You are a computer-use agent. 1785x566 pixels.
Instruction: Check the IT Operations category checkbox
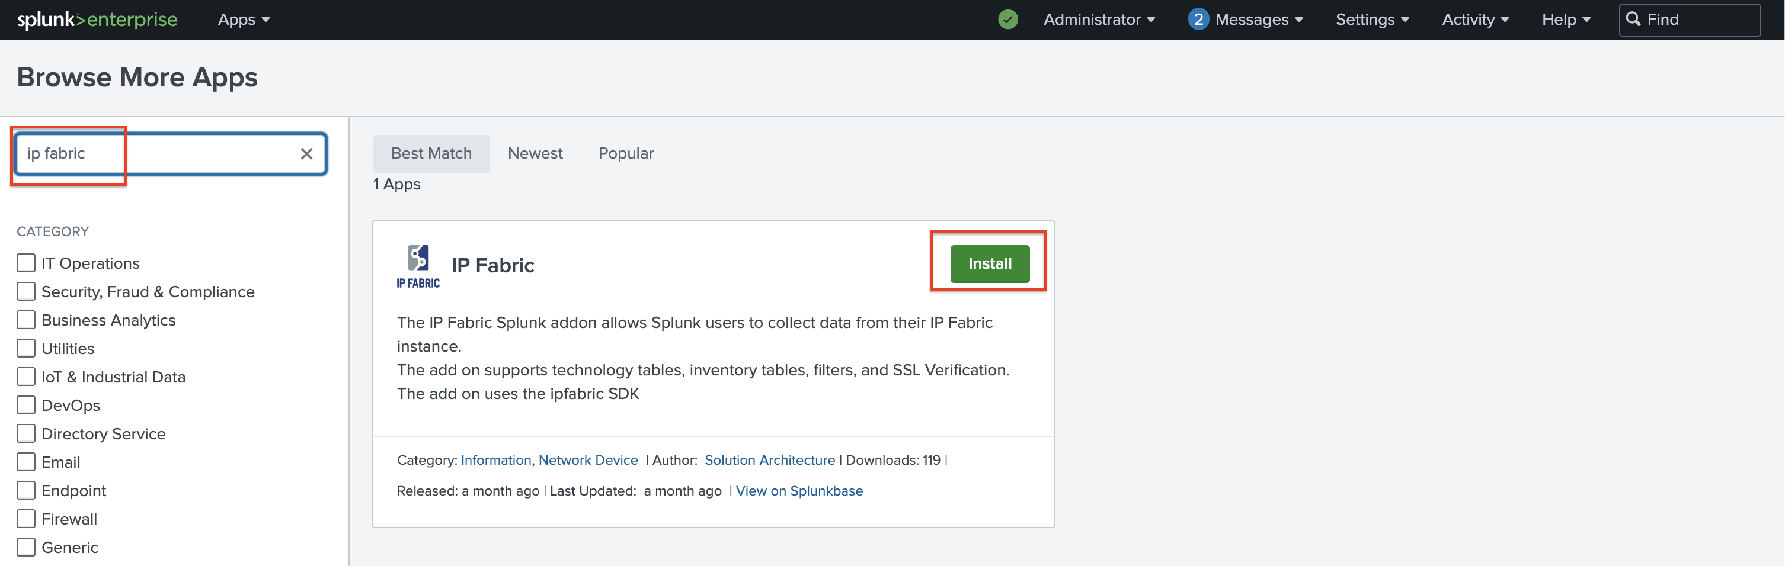coord(26,263)
